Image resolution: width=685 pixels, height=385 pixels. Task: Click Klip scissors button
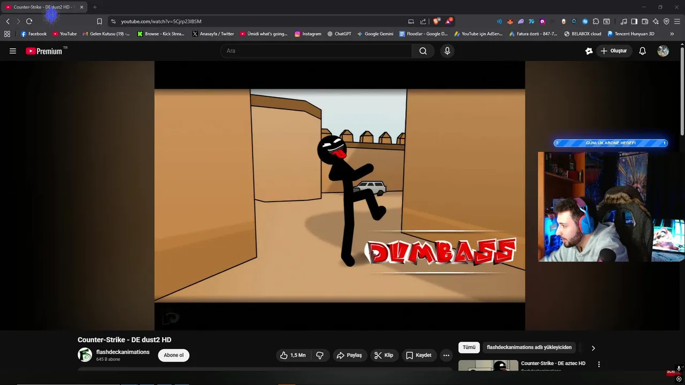coord(384,355)
